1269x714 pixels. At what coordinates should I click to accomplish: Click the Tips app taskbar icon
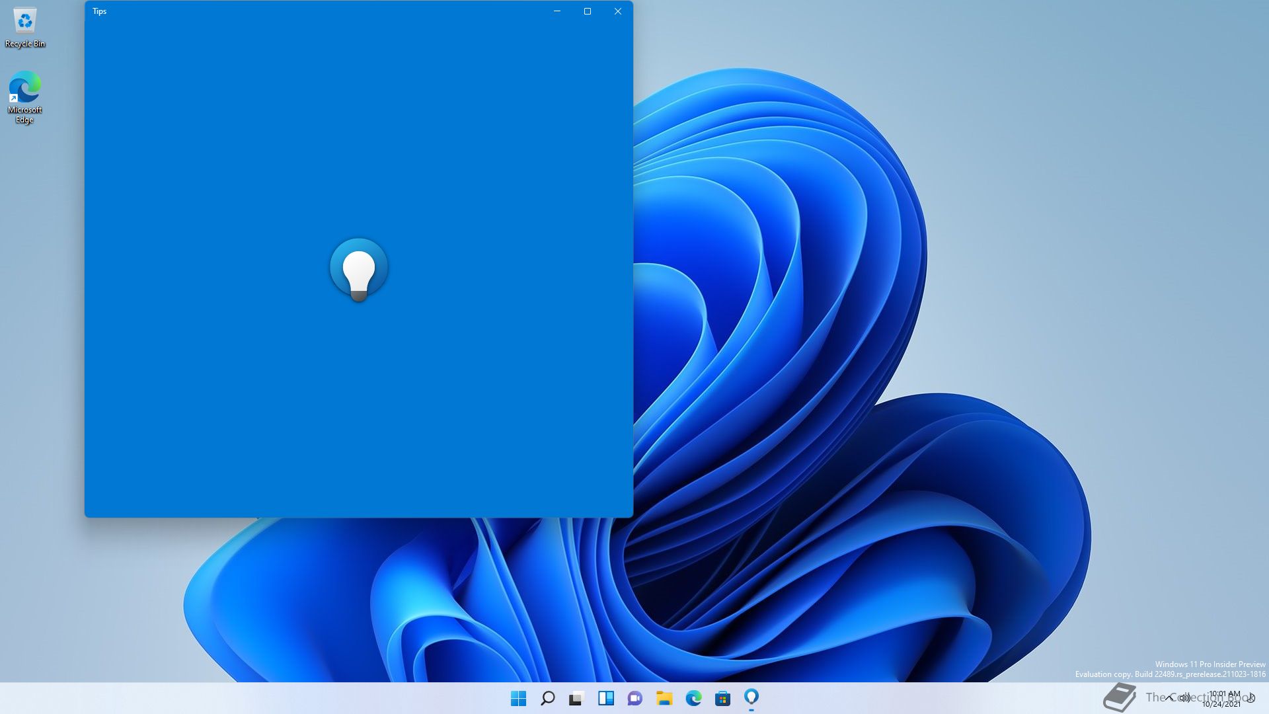pos(751,697)
